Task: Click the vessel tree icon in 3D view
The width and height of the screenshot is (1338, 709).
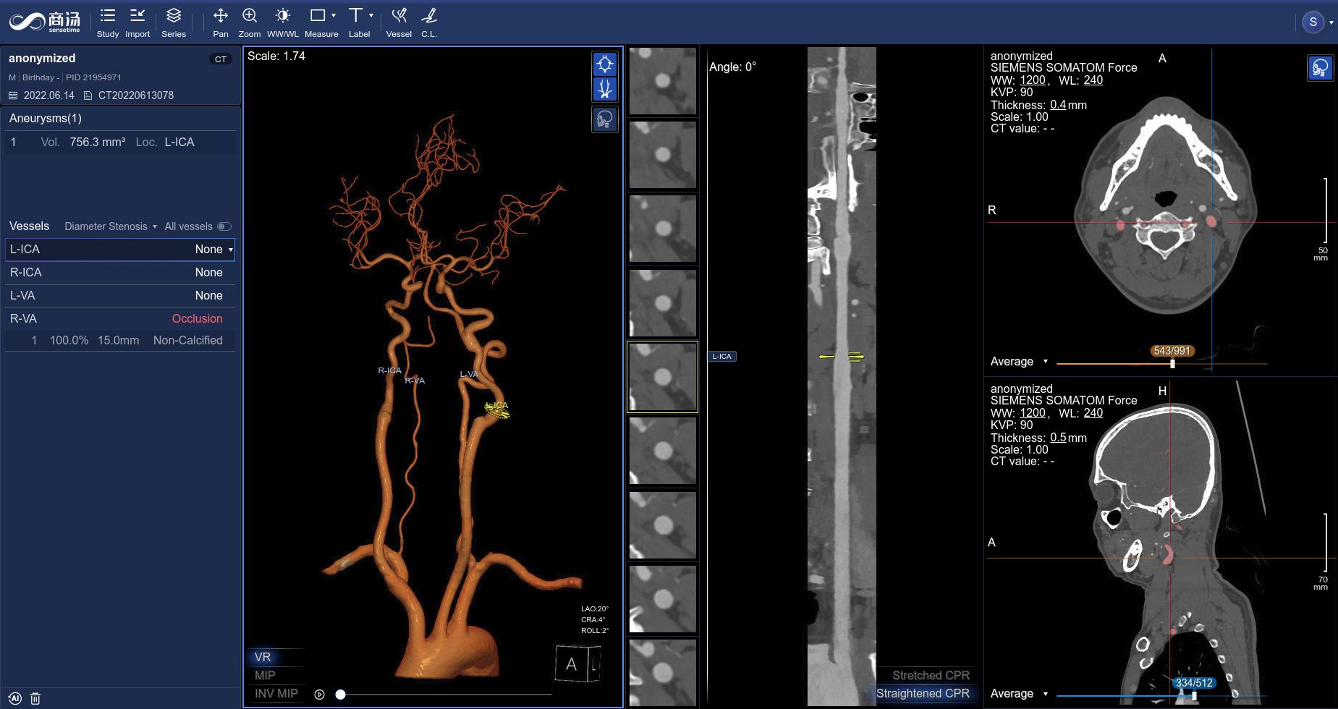Action: pos(605,89)
